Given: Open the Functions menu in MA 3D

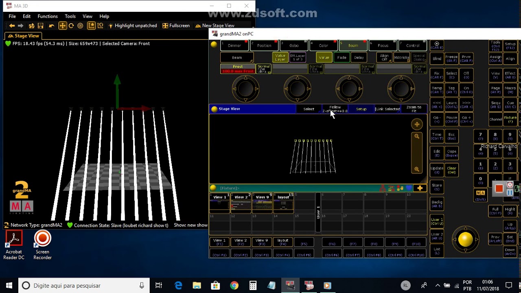Looking at the screenshot, I should click(x=48, y=16).
